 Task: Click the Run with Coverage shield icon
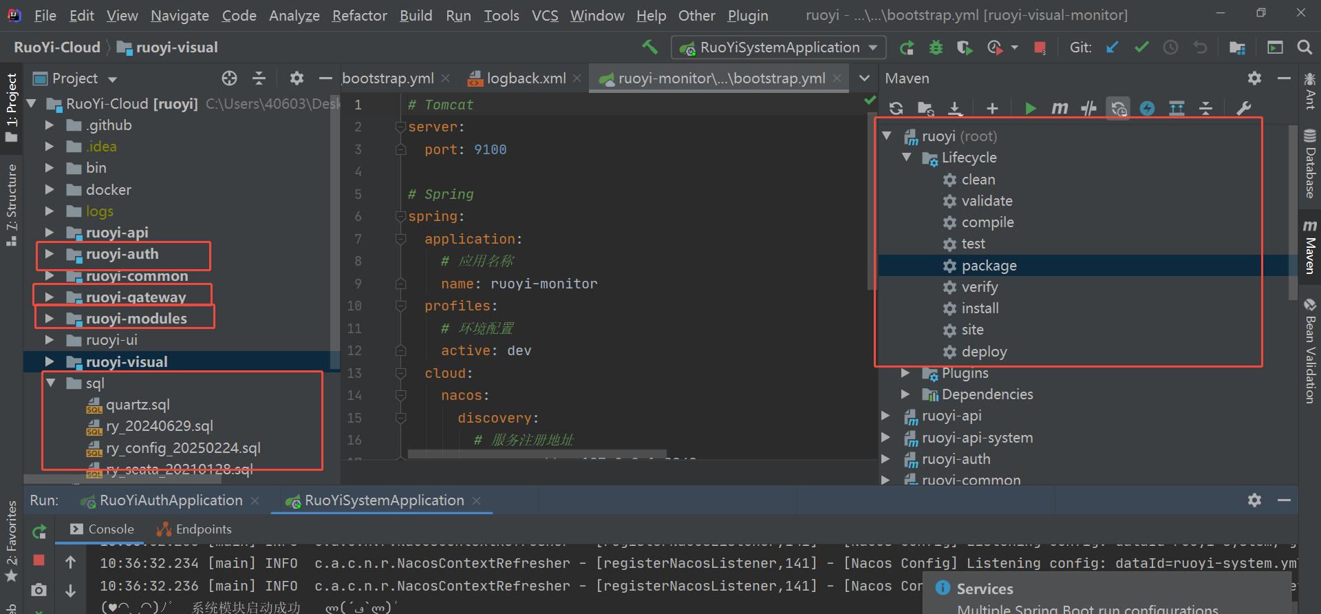(x=965, y=47)
